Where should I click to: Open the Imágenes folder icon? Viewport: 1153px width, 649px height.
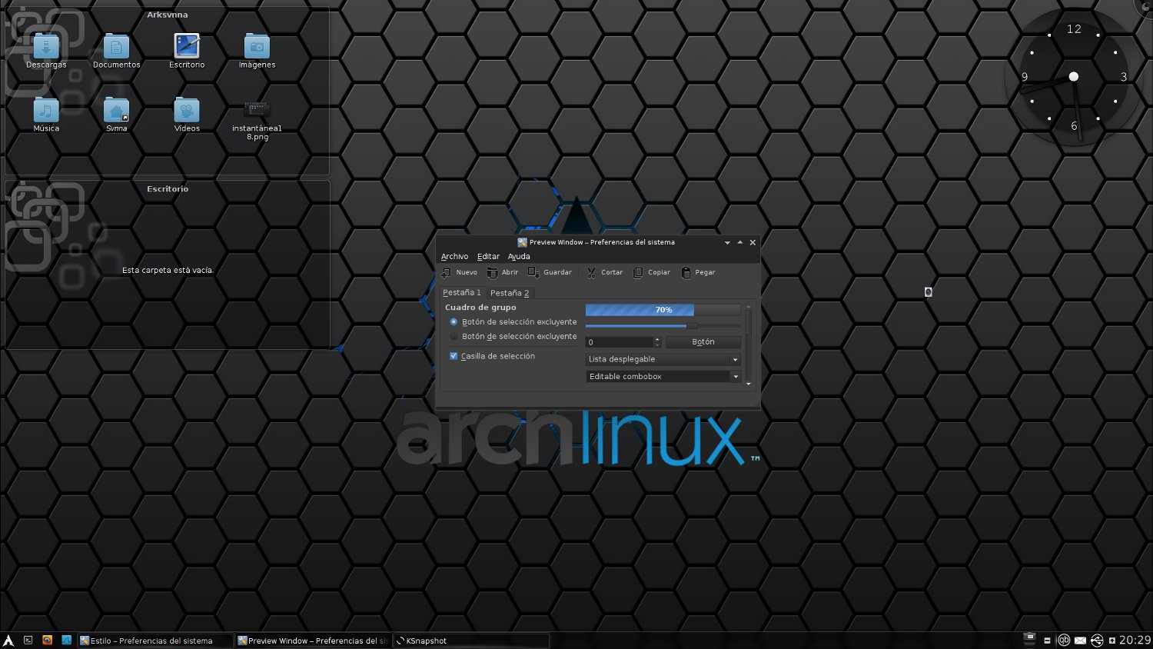tap(257, 51)
